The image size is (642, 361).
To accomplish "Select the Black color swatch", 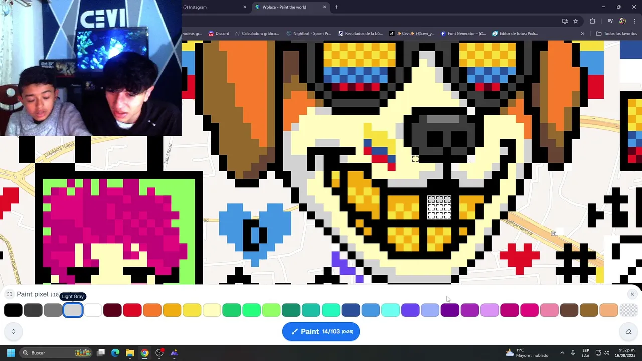I will (x=13, y=310).
